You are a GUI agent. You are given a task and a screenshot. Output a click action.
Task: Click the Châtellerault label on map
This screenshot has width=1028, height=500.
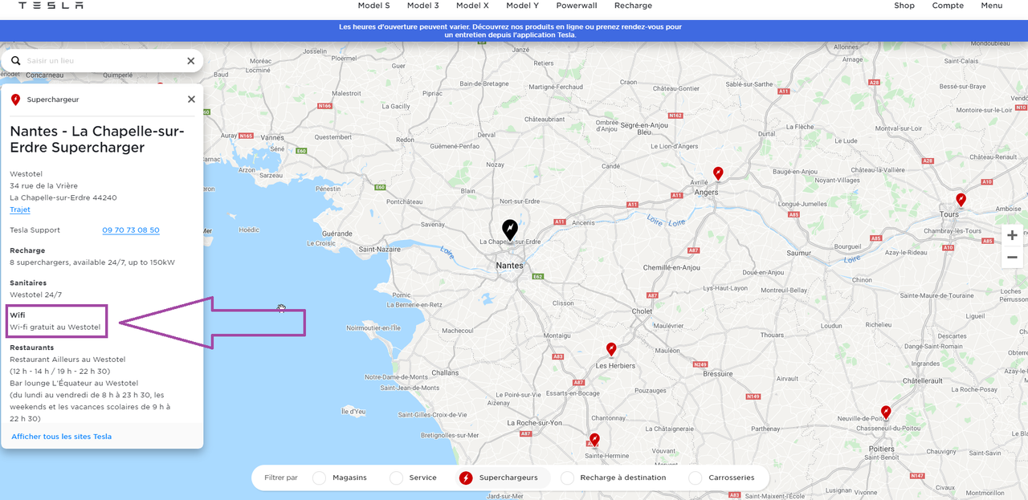922,381
